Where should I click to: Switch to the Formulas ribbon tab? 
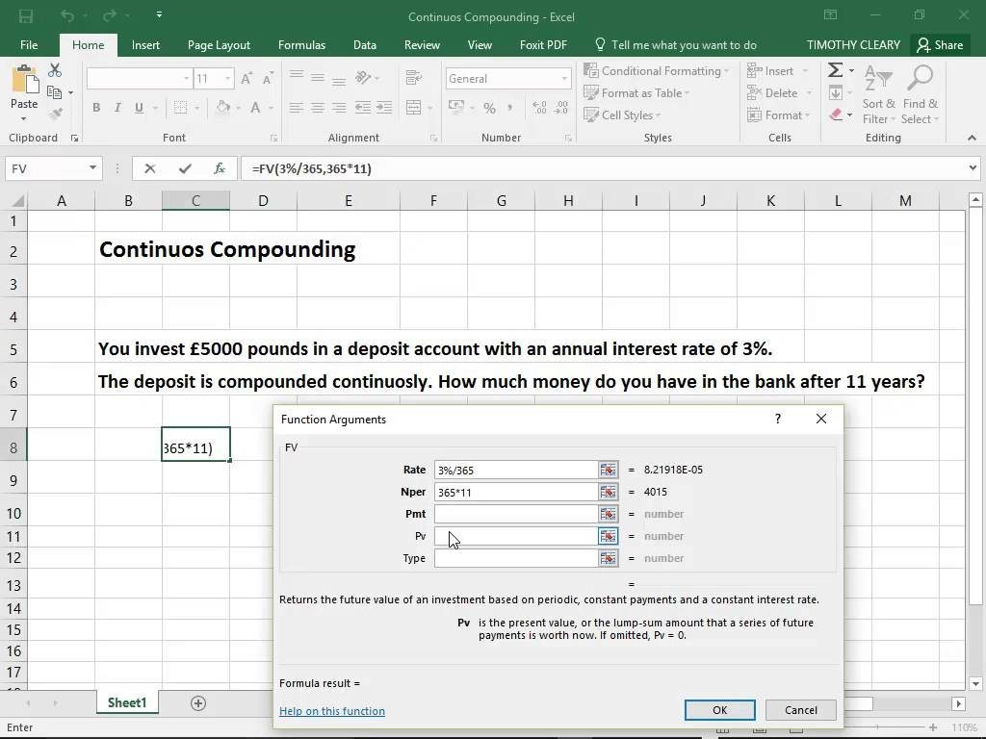click(x=301, y=45)
